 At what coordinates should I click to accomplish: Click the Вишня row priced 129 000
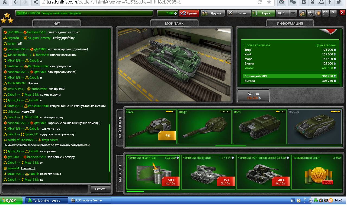[x=290, y=63]
